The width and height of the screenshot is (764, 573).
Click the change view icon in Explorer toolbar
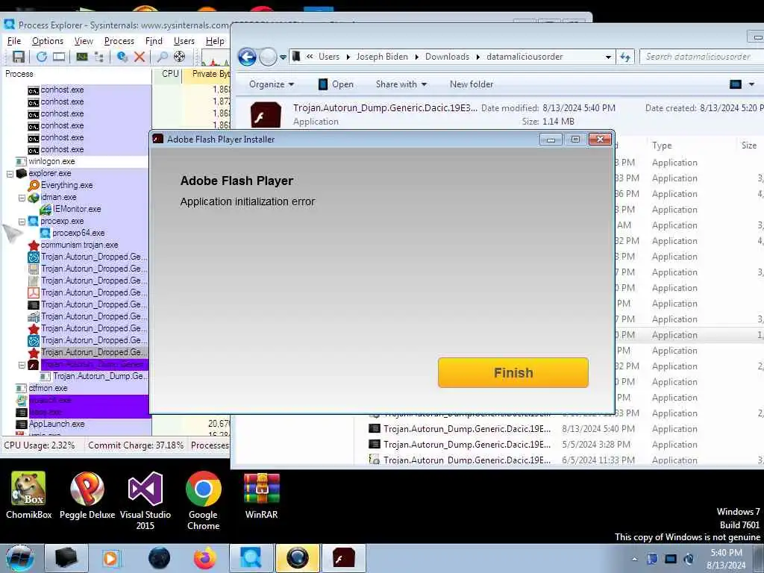tap(735, 84)
